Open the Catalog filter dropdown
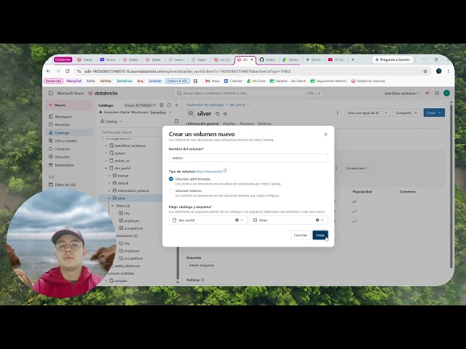The image size is (466, 349). click(x=111, y=121)
